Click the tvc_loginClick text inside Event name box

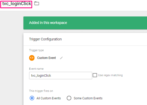(x=41, y=76)
